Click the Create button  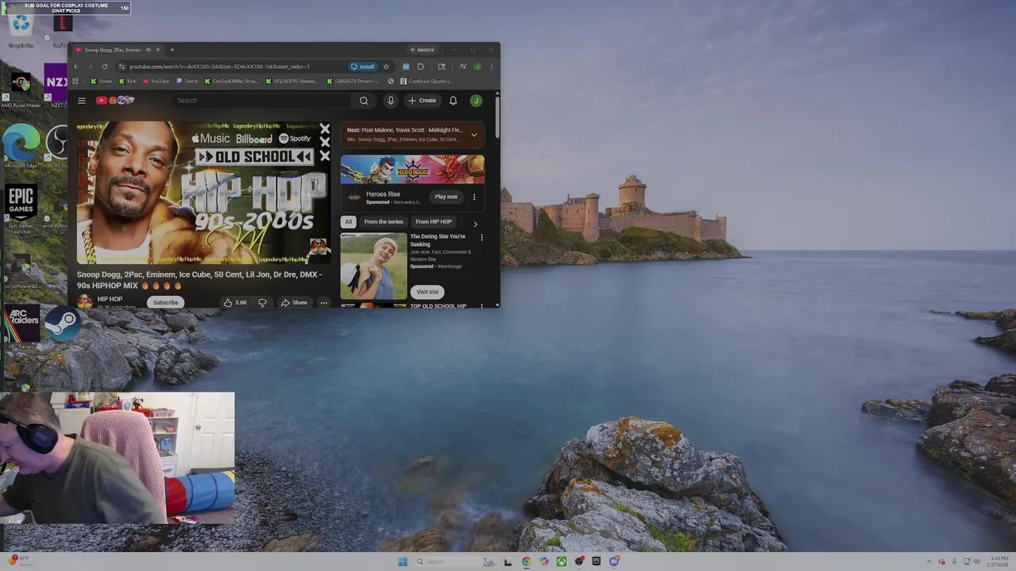[x=422, y=101]
